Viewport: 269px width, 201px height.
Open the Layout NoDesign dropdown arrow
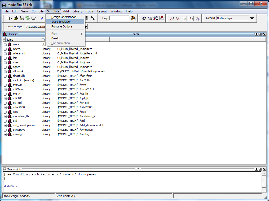pyautogui.click(x=252, y=18)
